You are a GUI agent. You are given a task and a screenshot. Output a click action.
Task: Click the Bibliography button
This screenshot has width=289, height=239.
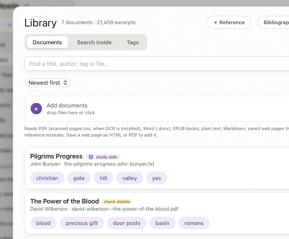point(273,22)
